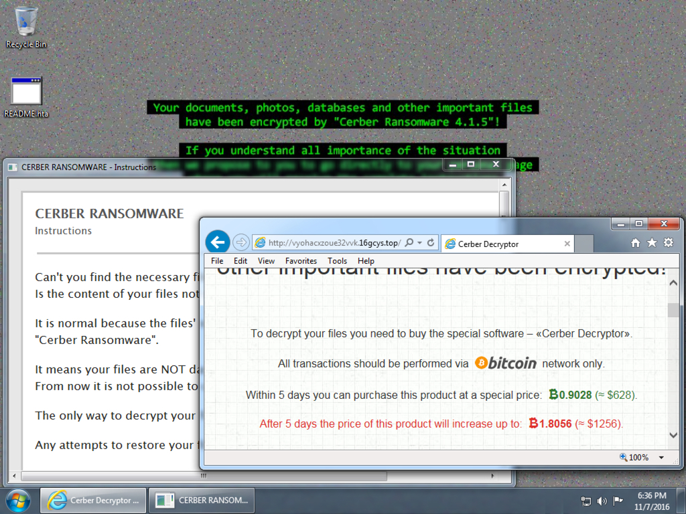Select the README.hta desktop file
The width and height of the screenshot is (686, 514).
(26, 97)
